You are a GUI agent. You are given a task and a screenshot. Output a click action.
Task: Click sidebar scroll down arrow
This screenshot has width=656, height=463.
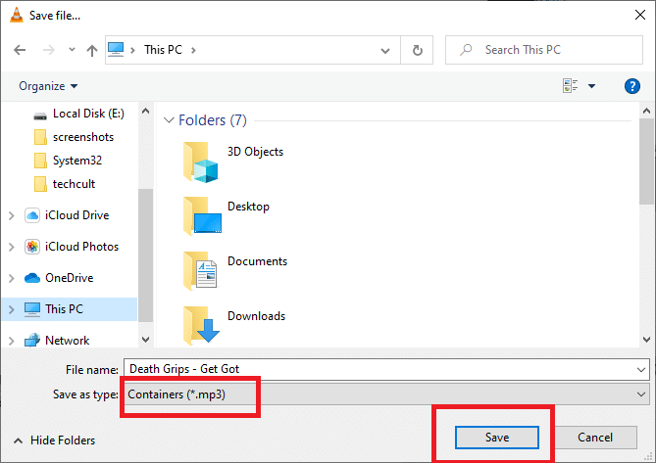[145, 340]
